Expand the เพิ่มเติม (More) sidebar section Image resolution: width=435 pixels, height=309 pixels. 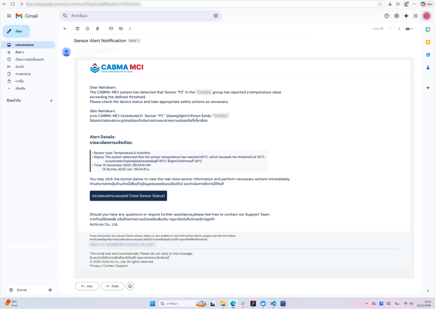coord(20,88)
